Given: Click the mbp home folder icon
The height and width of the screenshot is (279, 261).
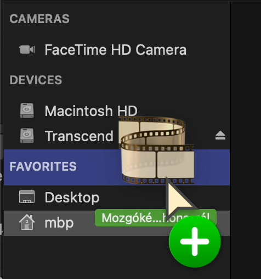Looking at the screenshot, I should [27, 222].
